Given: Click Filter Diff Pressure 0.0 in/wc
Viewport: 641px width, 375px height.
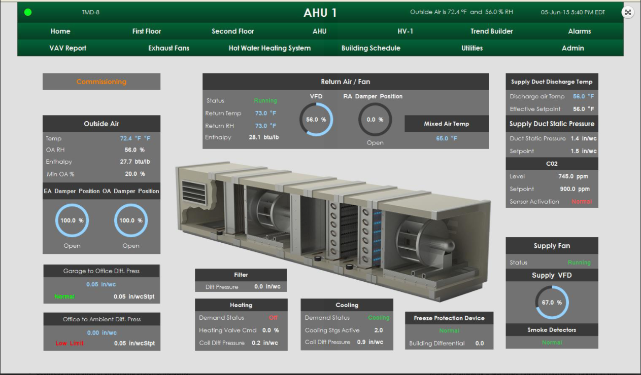Looking at the screenshot, I should 267,287.
